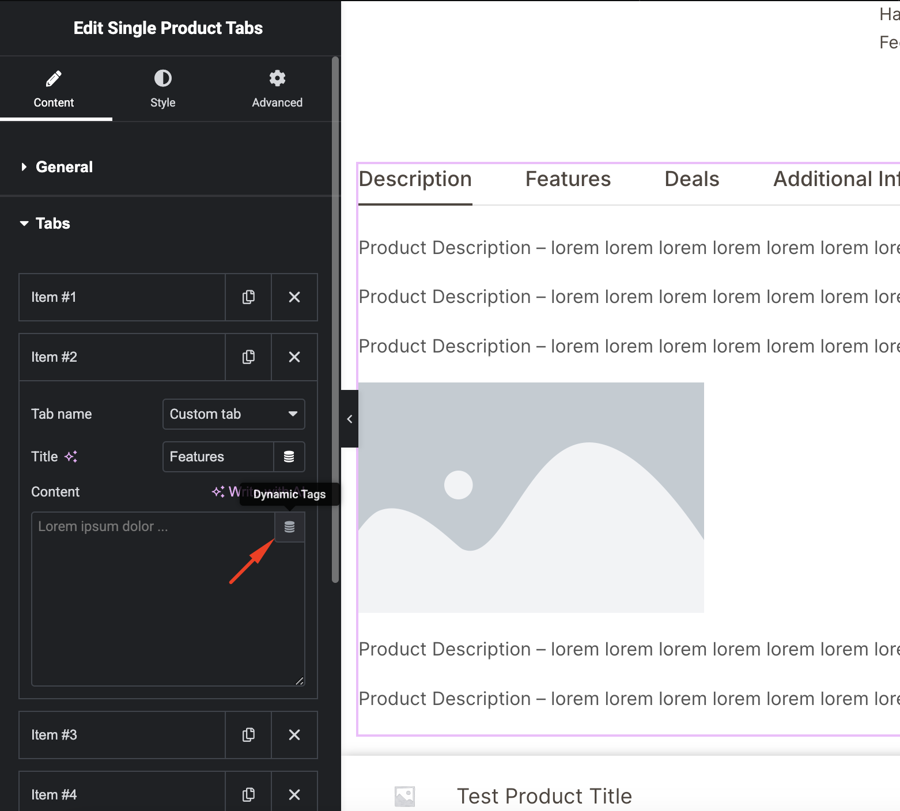Open Dynamic Tags for the Content textarea
This screenshot has height=811, width=900.
[290, 527]
